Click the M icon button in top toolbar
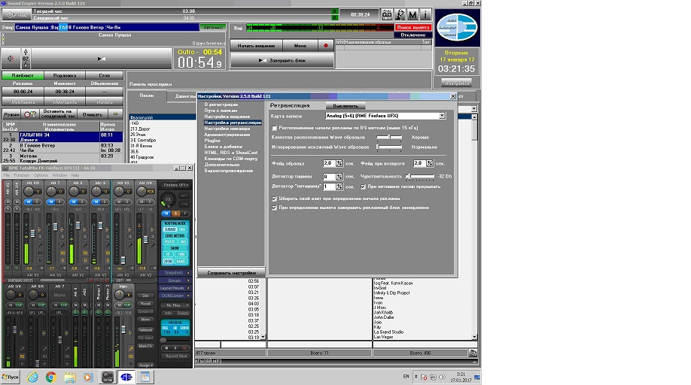The height and width of the screenshot is (385, 691). (412, 14)
